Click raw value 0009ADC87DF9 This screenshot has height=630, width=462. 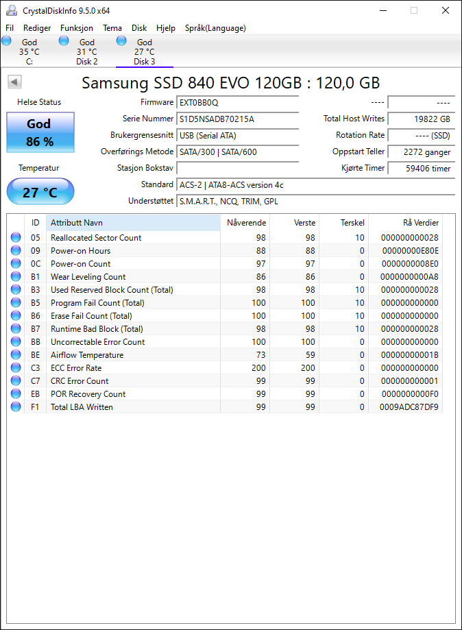[409, 407]
